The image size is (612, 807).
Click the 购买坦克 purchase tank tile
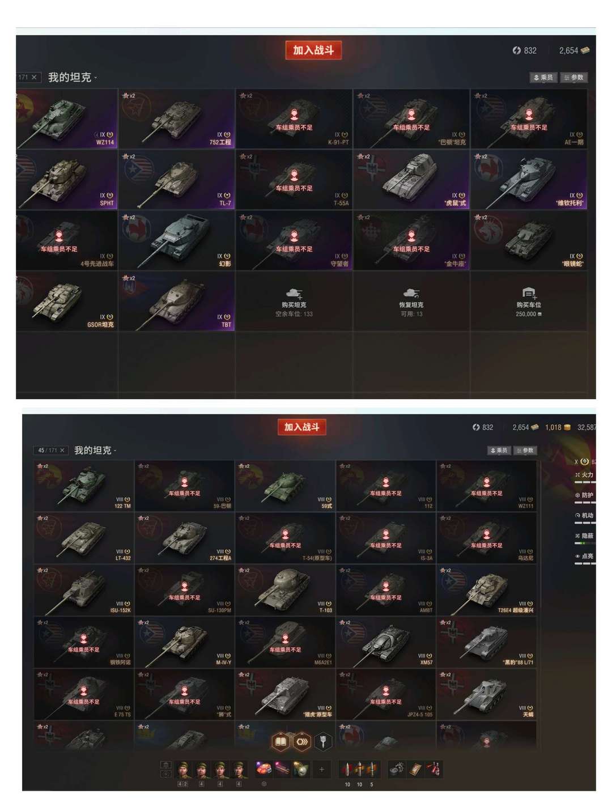click(x=294, y=301)
